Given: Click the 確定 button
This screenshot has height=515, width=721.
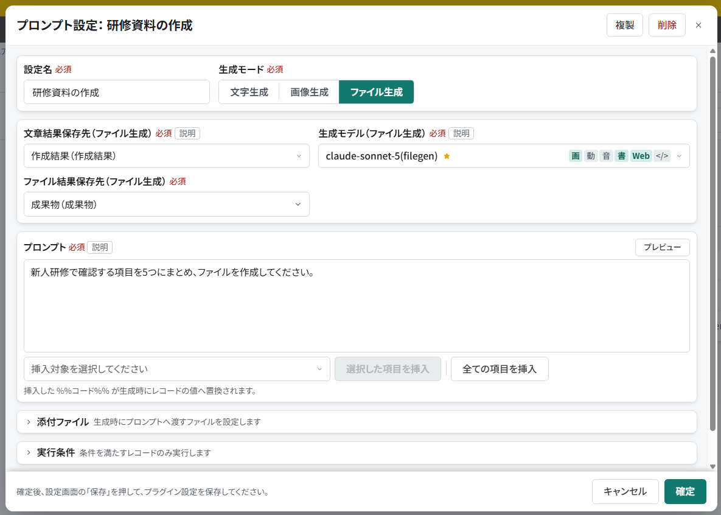Looking at the screenshot, I should [685, 491].
